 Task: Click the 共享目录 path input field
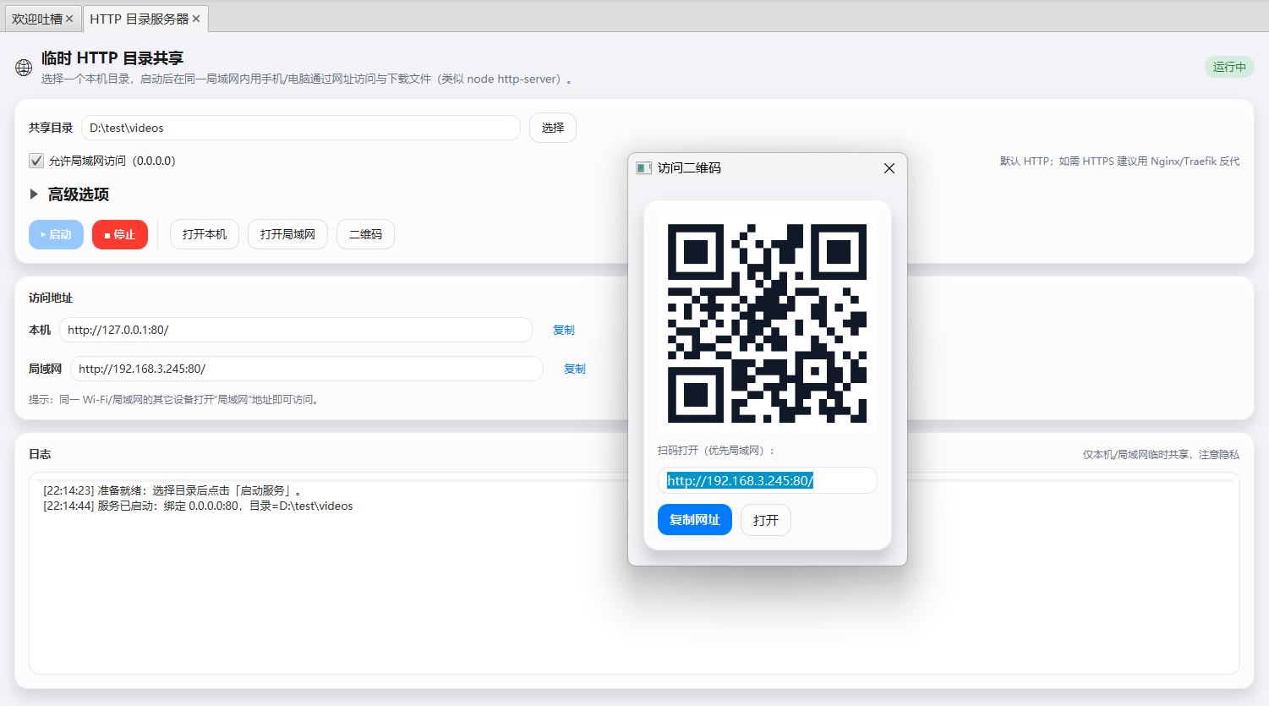pyautogui.click(x=300, y=128)
